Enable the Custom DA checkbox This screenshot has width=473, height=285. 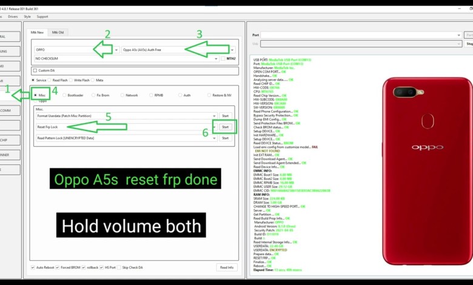[35, 70]
